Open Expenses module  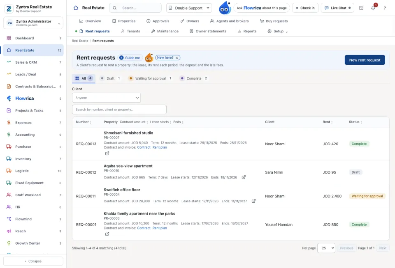(33, 123)
